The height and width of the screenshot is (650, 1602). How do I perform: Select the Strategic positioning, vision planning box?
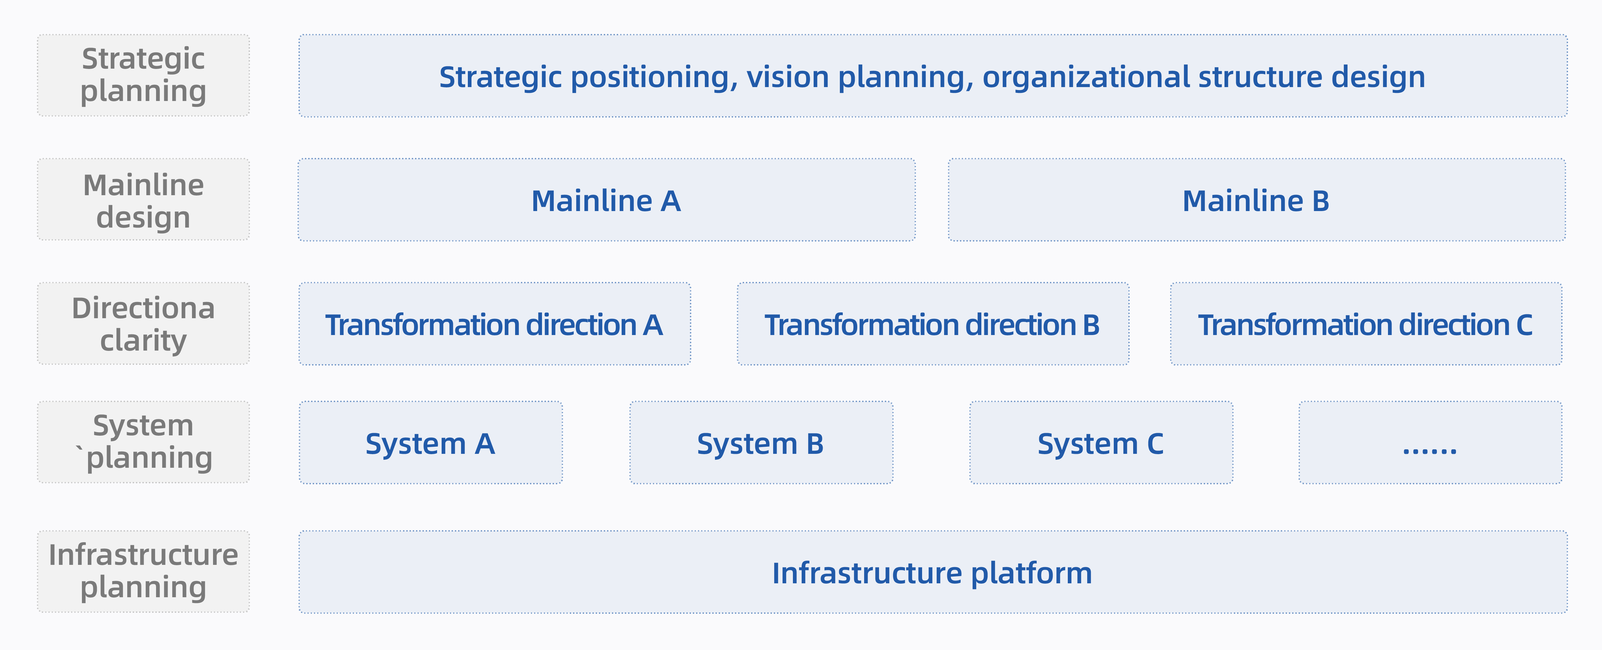tap(933, 76)
